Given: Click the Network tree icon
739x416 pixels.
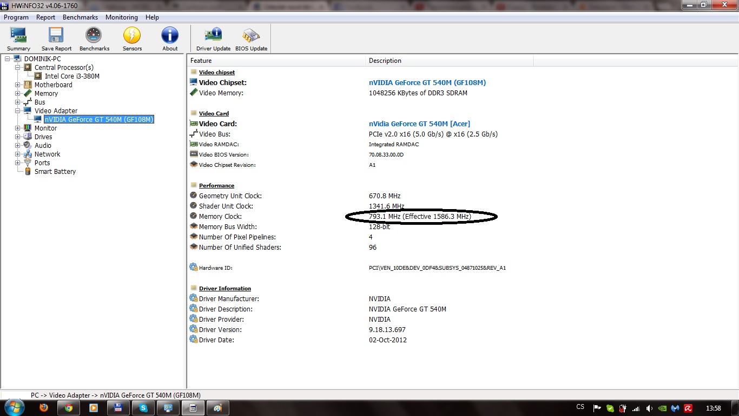Looking at the screenshot, I should click(28, 154).
